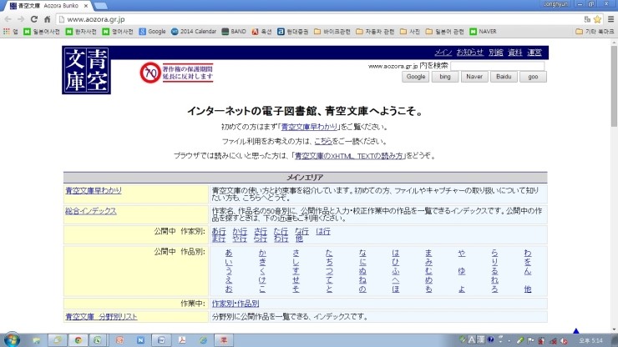Open 青空文庫早わかり in the main area table
Viewport: 618px width, 347px height.
94,191
